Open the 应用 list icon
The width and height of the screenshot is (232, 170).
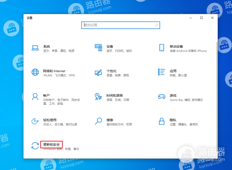(162, 72)
